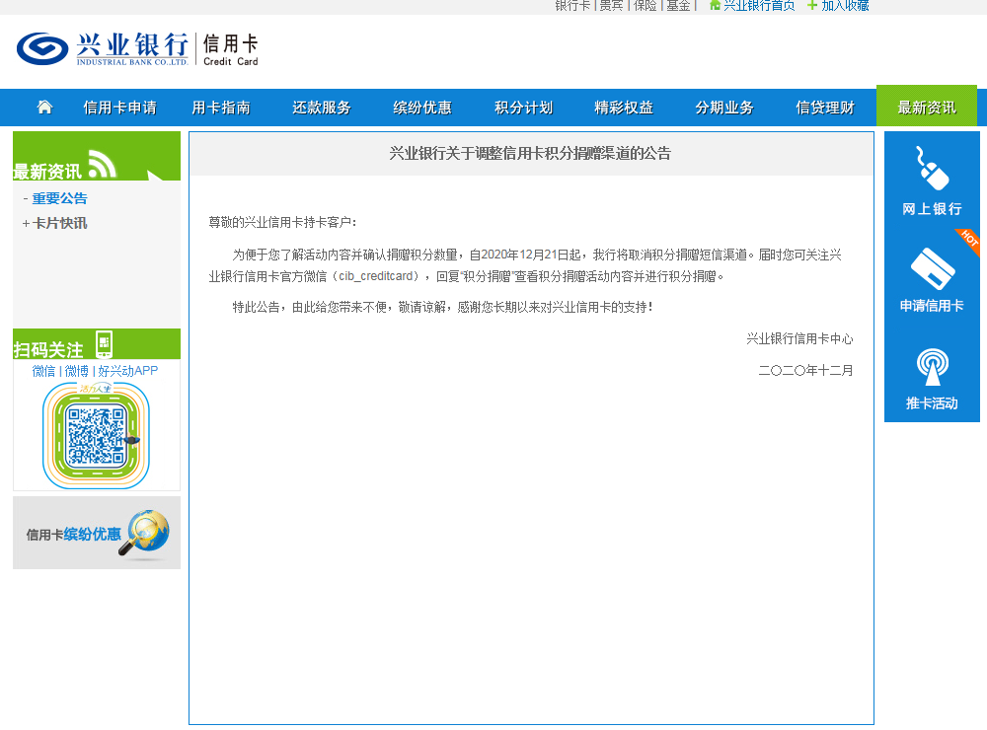Switch QR code to 微信
The image size is (987, 730).
pos(43,371)
